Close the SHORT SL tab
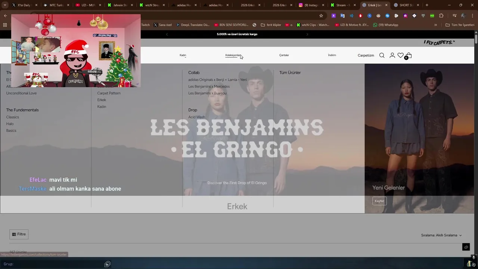This screenshot has height=269, width=478. coord(418,5)
